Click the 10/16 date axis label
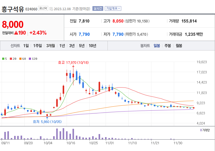 71,143
